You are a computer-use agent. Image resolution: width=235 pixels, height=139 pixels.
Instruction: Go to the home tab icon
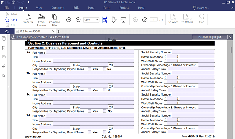(x=7, y=31)
